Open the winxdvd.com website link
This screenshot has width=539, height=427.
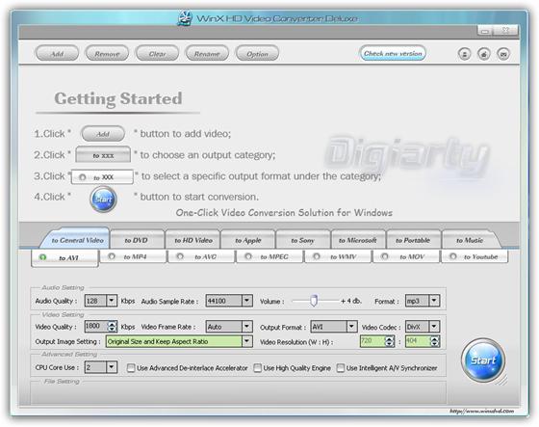[x=481, y=411]
